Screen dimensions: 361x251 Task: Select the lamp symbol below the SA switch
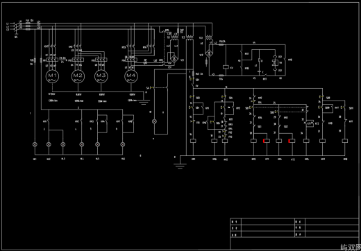point(154,121)
